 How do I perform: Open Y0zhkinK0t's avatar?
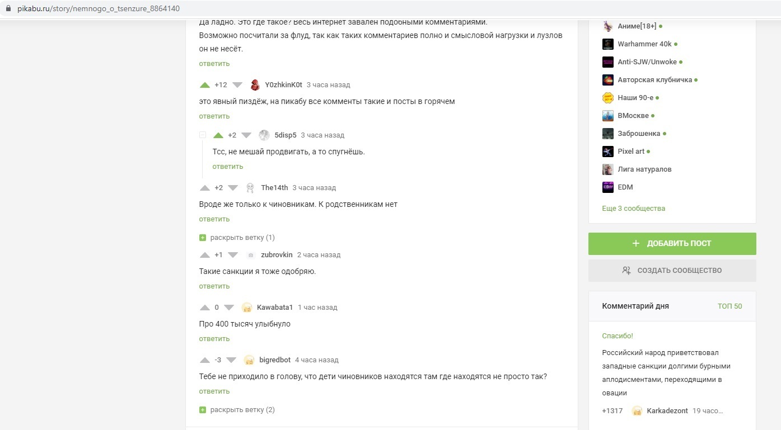(255, 85)
